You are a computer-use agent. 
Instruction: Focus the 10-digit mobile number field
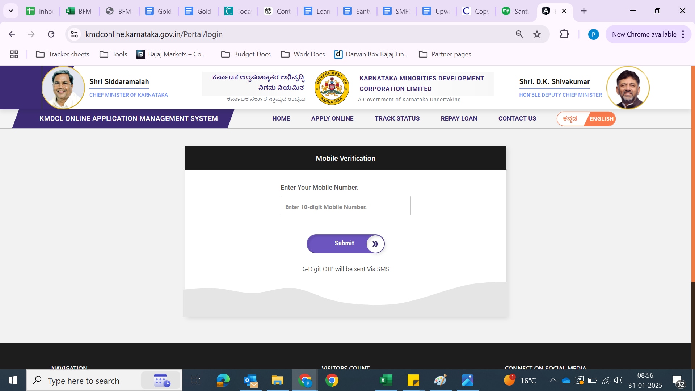click(x=345, y=206)
